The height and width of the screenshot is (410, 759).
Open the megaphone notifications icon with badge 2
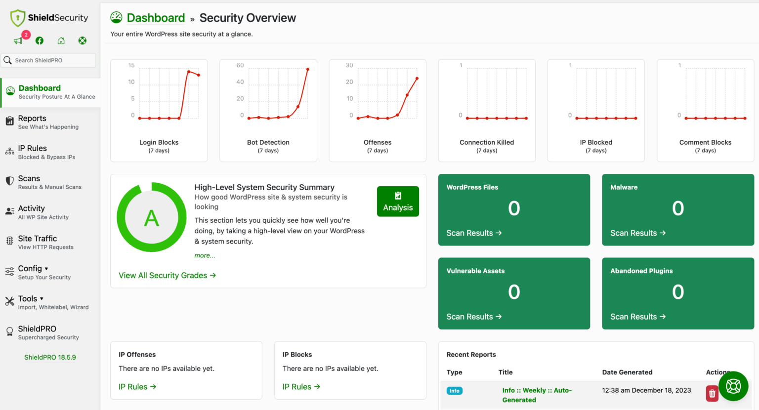click(x=18, y=40)
